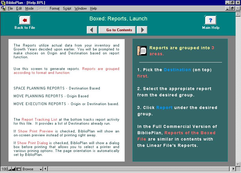Click the zoom out mountain icon
The height and width of the screenshot is (173, 241).
(10, 169)
